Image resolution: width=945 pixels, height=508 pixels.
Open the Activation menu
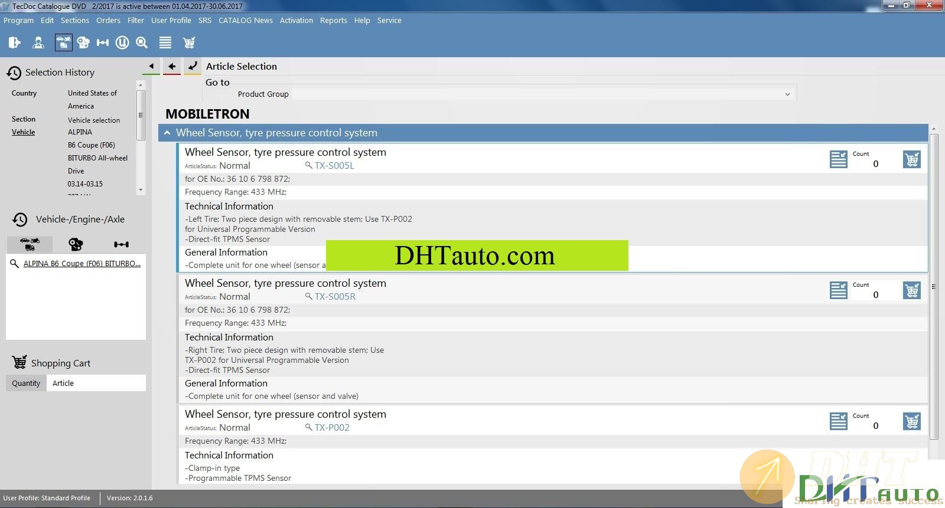[296, 20]
